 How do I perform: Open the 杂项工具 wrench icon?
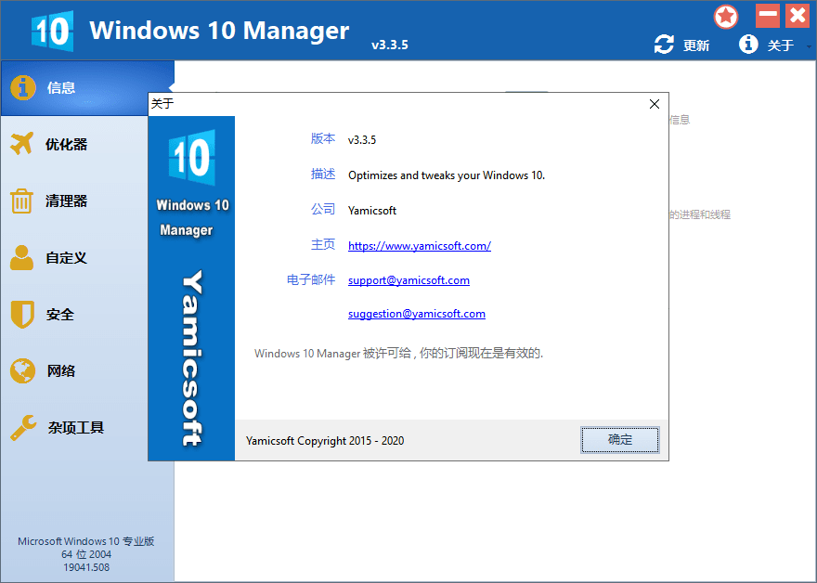coord(23,428)
